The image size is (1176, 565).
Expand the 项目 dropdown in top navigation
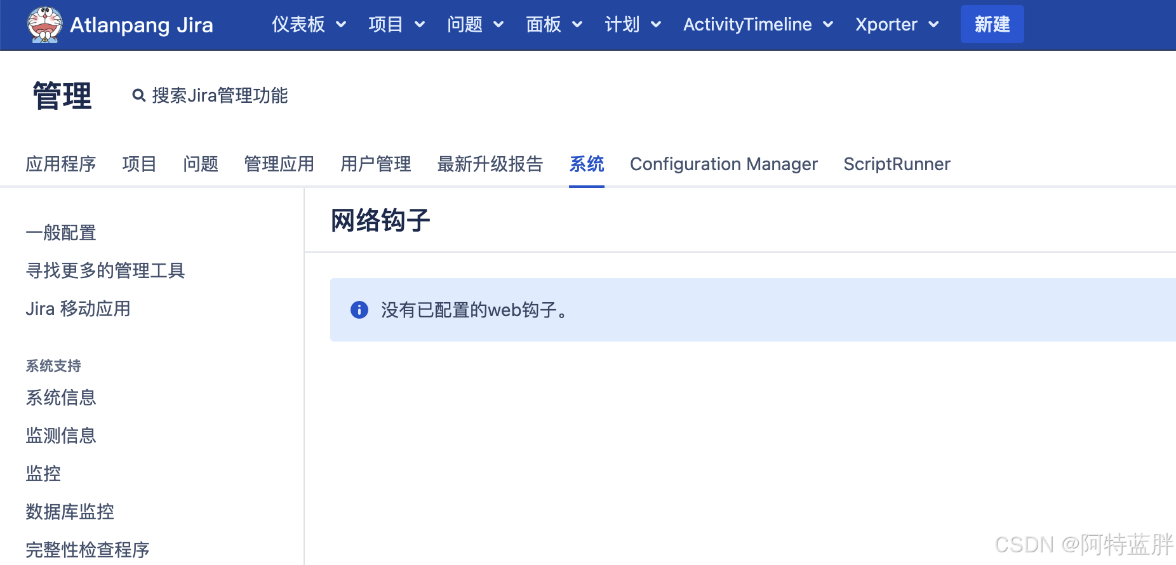click(x=397, y=25)
